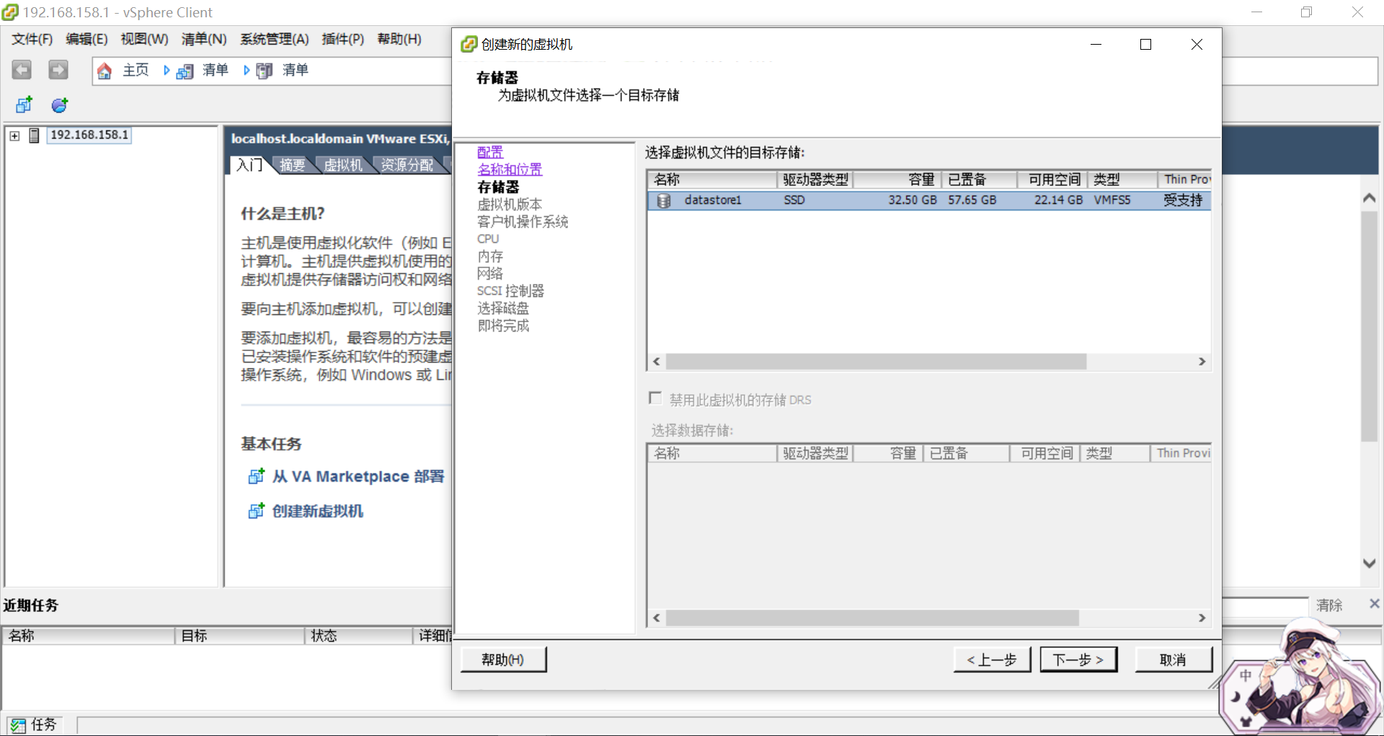Click the back navigation arrow icon
The height and width of the screenshot is (736, 1384).
pos(21,69)
